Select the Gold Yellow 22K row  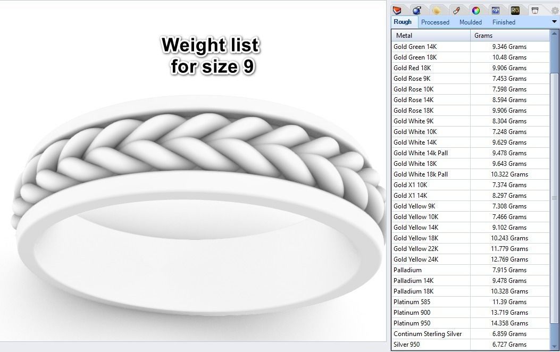[x=470, y=249]
